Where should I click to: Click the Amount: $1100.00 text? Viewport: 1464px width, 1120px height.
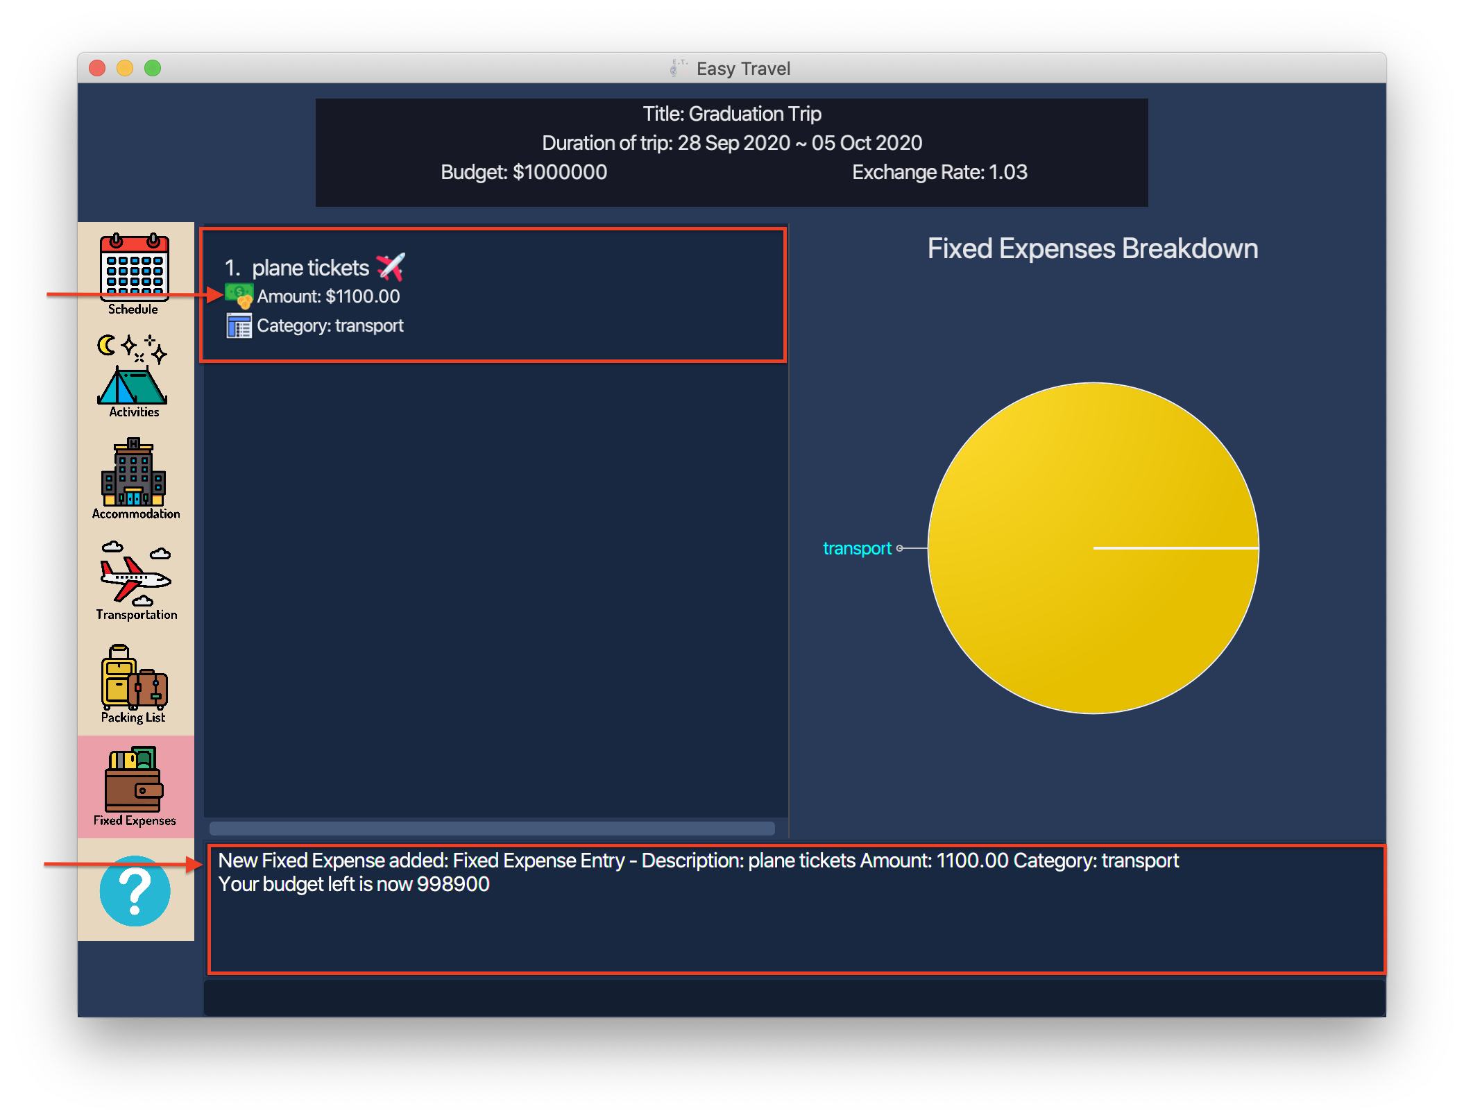tap(328, 296)
